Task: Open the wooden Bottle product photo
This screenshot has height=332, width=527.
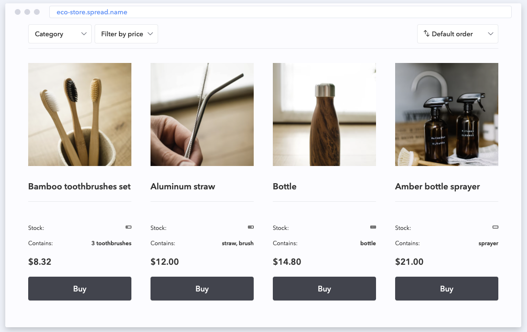Action: coord(324,114)
